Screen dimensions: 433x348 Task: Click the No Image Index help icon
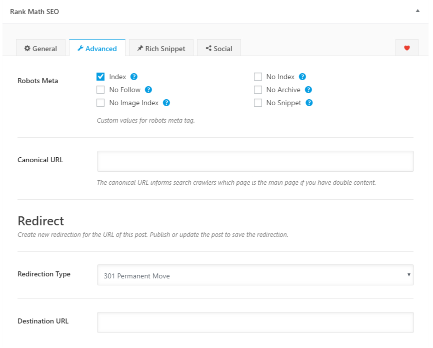pyautogui.click(x=166, y=103)
